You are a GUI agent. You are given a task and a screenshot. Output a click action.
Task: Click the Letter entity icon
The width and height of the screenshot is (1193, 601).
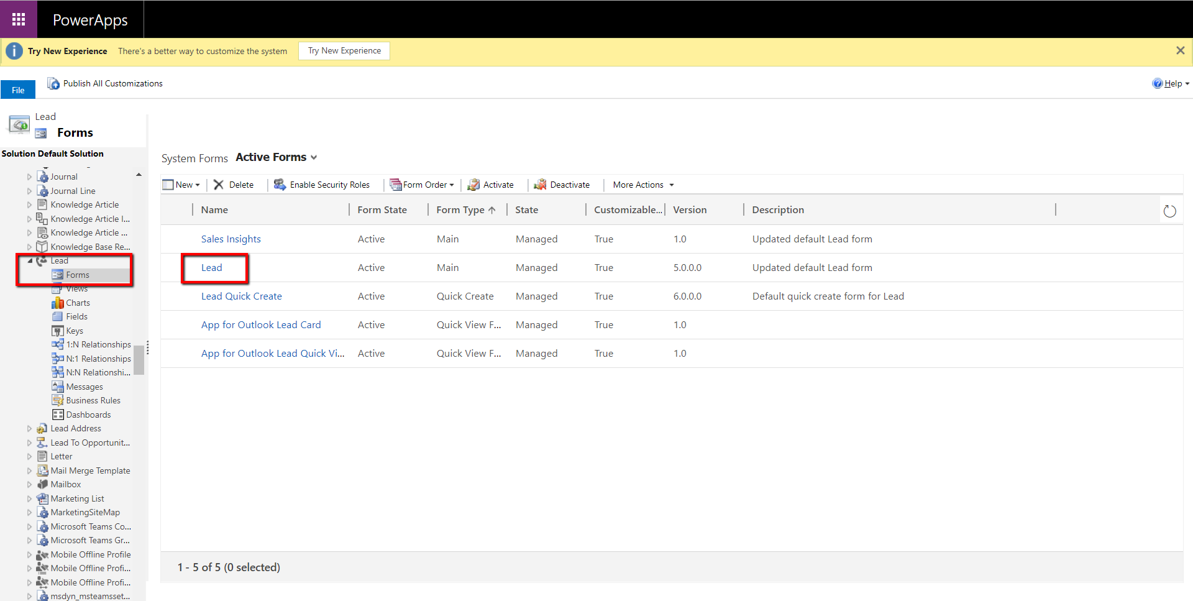tap(42, 456)
